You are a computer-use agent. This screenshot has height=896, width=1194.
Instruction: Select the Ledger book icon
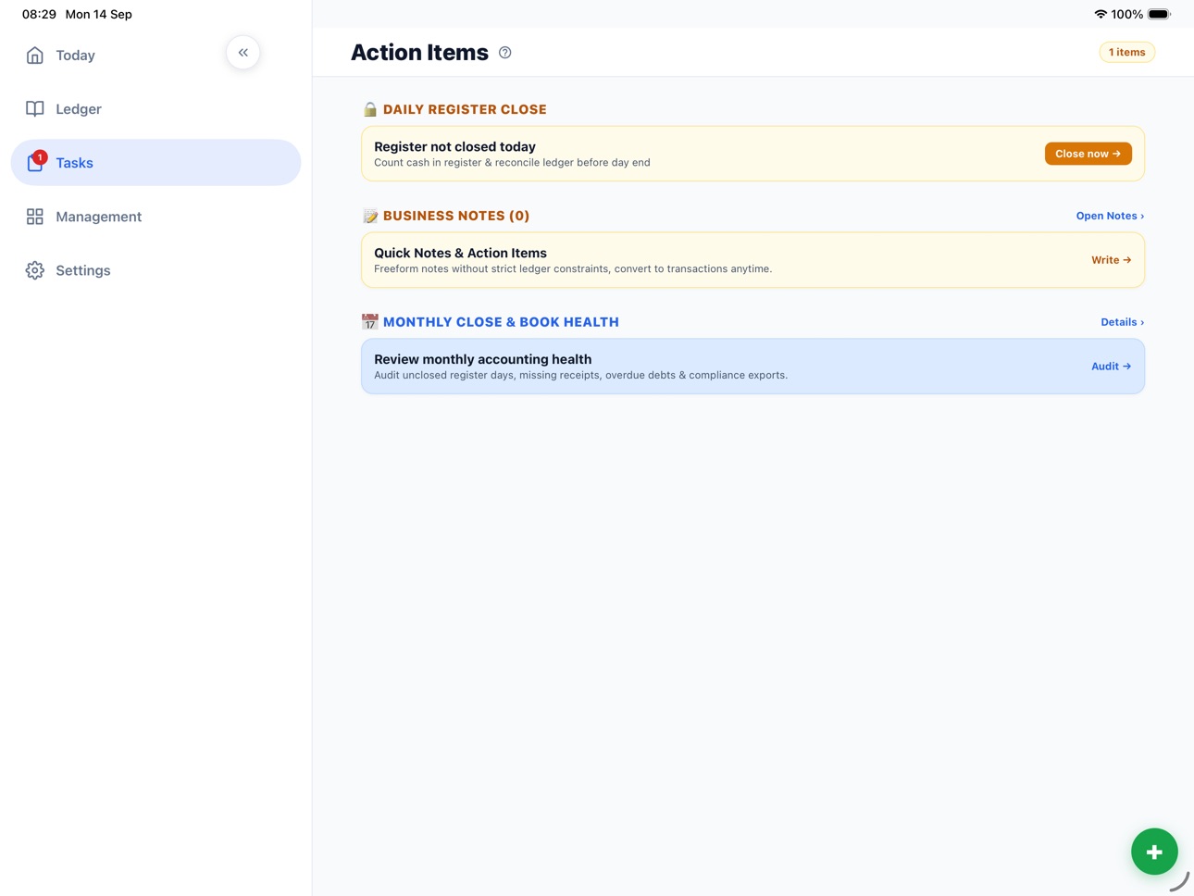35,109
